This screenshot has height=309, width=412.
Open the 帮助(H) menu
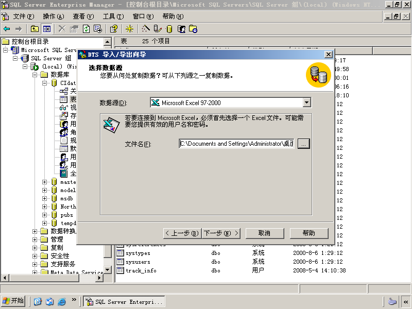click(173, 16)
